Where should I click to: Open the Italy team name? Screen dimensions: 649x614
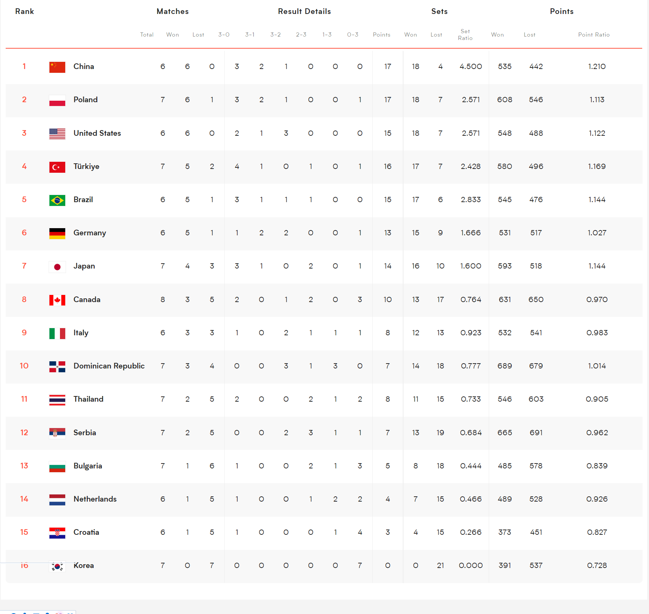(81, 333)
